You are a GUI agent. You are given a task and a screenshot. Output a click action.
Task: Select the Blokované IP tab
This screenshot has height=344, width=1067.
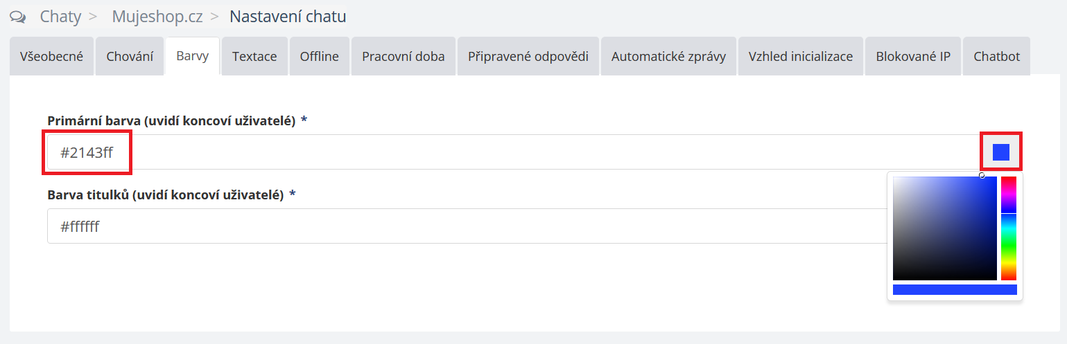(912, 57)
